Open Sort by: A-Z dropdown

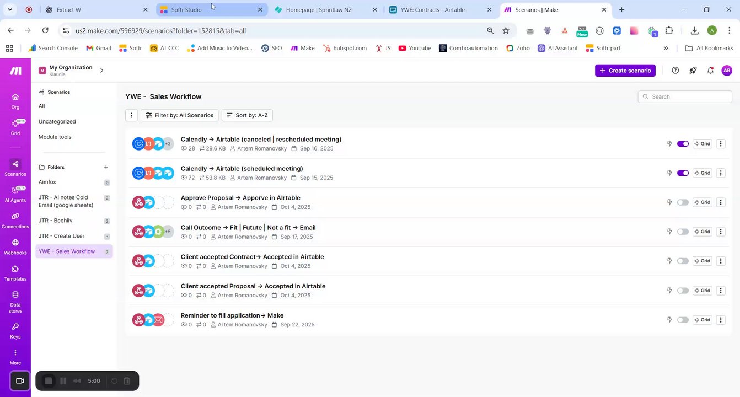pyautogui.click(x=247, y=115)
